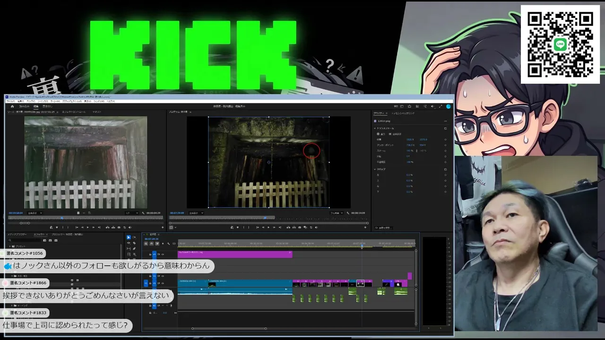Open Program monitor wrench settings
Screen dimensions: 605x340
pyautogui.click(x=347, y=213)
